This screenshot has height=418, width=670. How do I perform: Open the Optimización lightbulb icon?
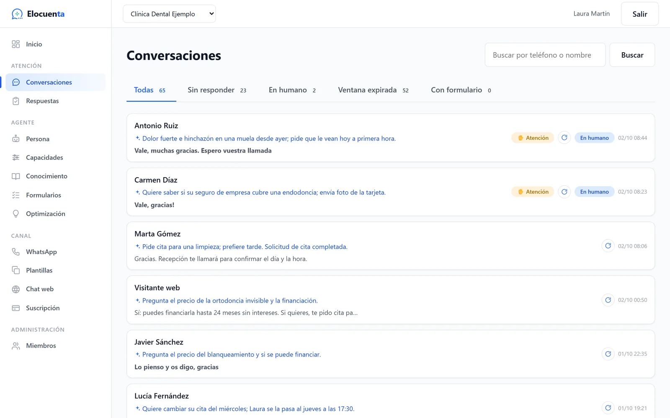[16, 214]
